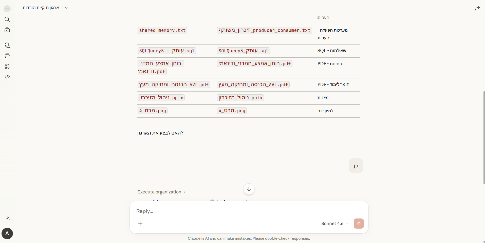Click the share arrow icon at top right
The width and height of the screenshot is (485, 243).
477,8
